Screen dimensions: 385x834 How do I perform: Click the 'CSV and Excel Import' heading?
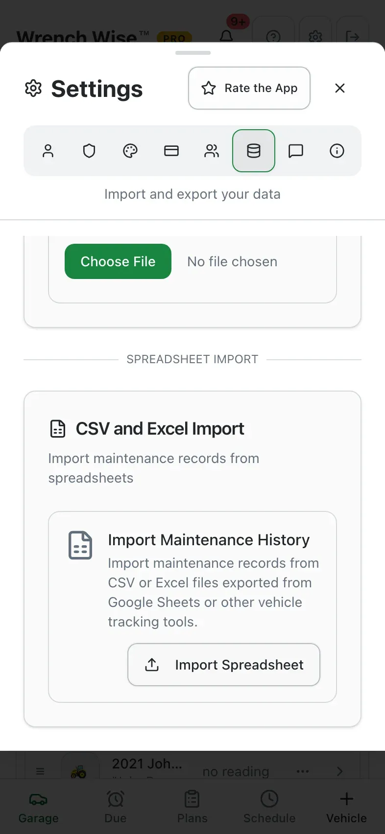(x=160, y=429)
